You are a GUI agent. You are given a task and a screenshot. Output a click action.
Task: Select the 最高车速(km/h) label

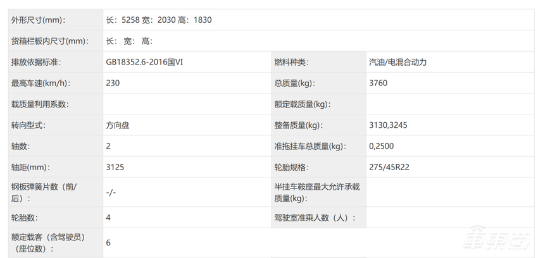click(41, 83)
